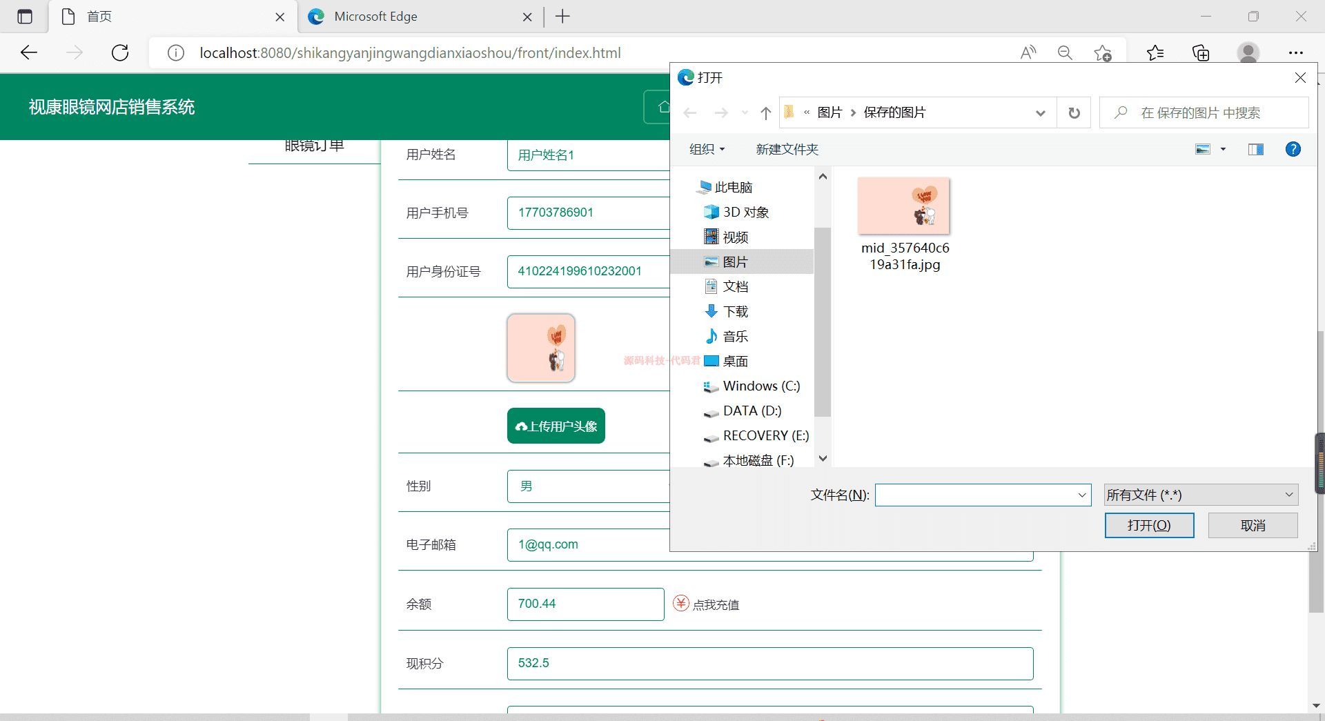1325x721 pixels.
Task: Click 新建文件夹 to create a folder
Action: tap(787, 149)
